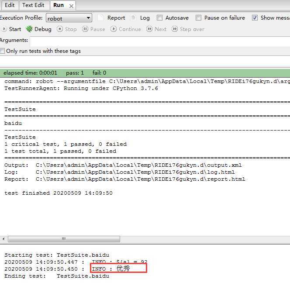Open the Text Edit tab

coord(33,5)
